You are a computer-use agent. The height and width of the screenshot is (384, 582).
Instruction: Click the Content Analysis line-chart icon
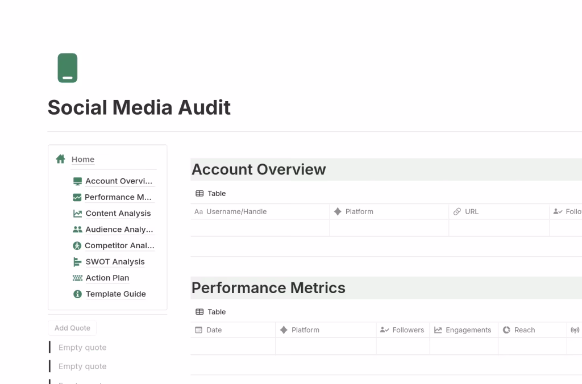click(x=77, y=214)
